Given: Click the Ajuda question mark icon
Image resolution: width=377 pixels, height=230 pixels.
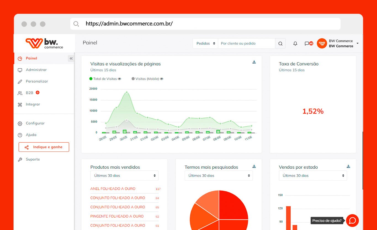Looking at the screenshot, I should (x=20, y=135).
